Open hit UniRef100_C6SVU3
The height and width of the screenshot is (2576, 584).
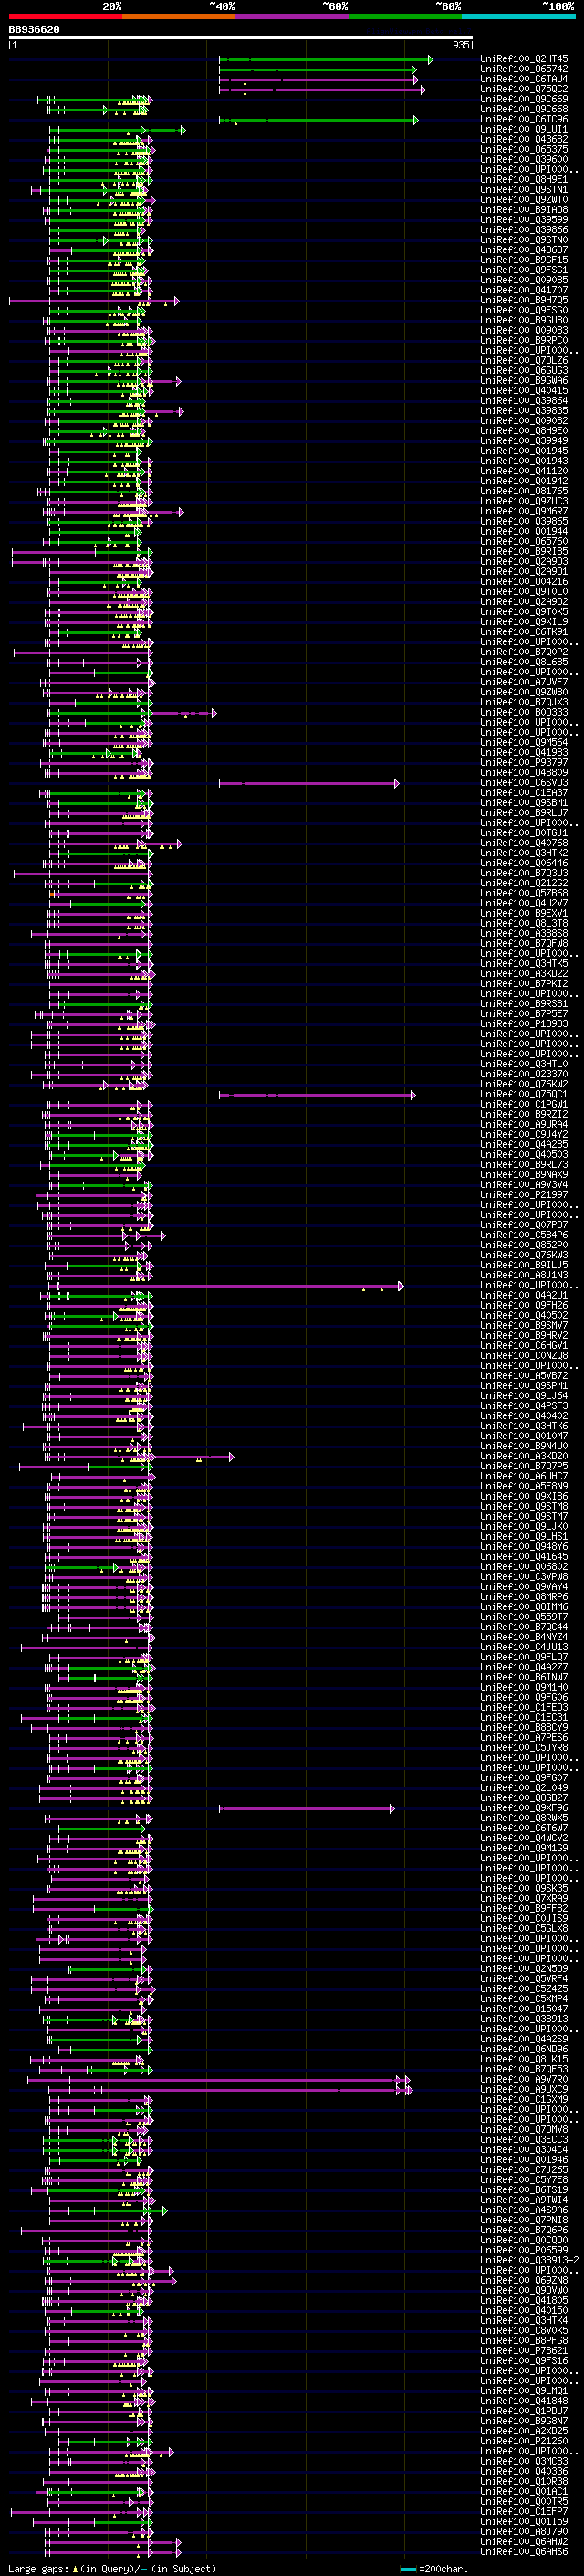[524, 782]
